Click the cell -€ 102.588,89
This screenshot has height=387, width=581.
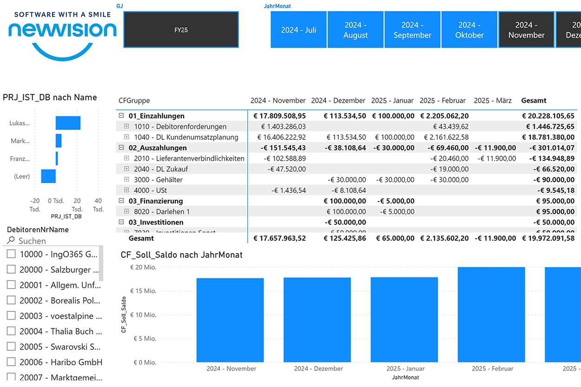click(285, 158)
